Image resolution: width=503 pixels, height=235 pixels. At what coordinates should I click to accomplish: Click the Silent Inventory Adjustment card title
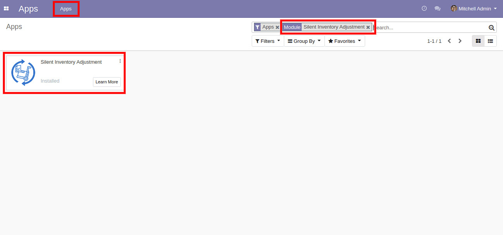coord(71,62)
